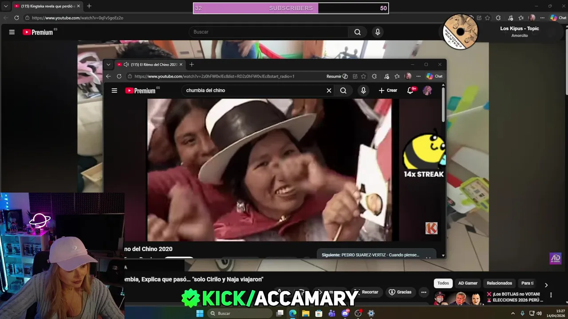
Task: Open YouTube account avatar menu
Action: [x=427, y=90]
